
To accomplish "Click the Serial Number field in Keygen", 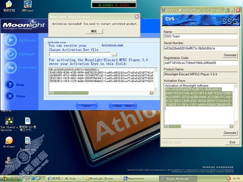I will pyautogui.click(x=201, y=49).
